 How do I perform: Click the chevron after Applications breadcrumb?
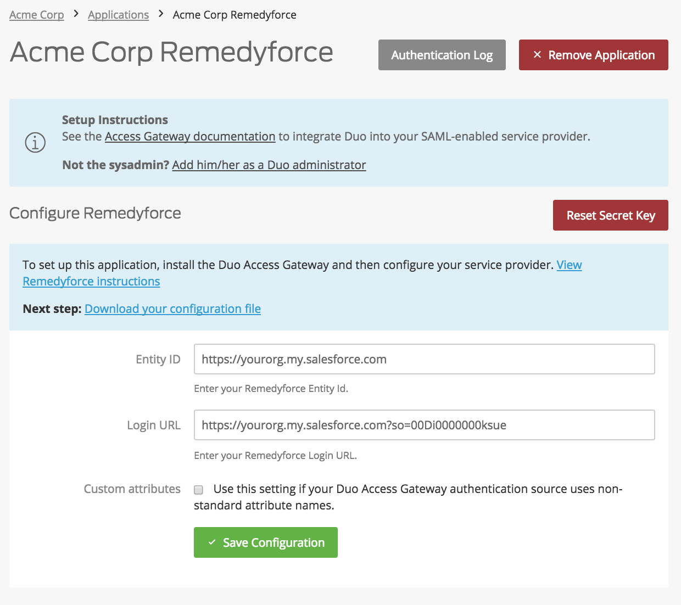click(160, 14)
